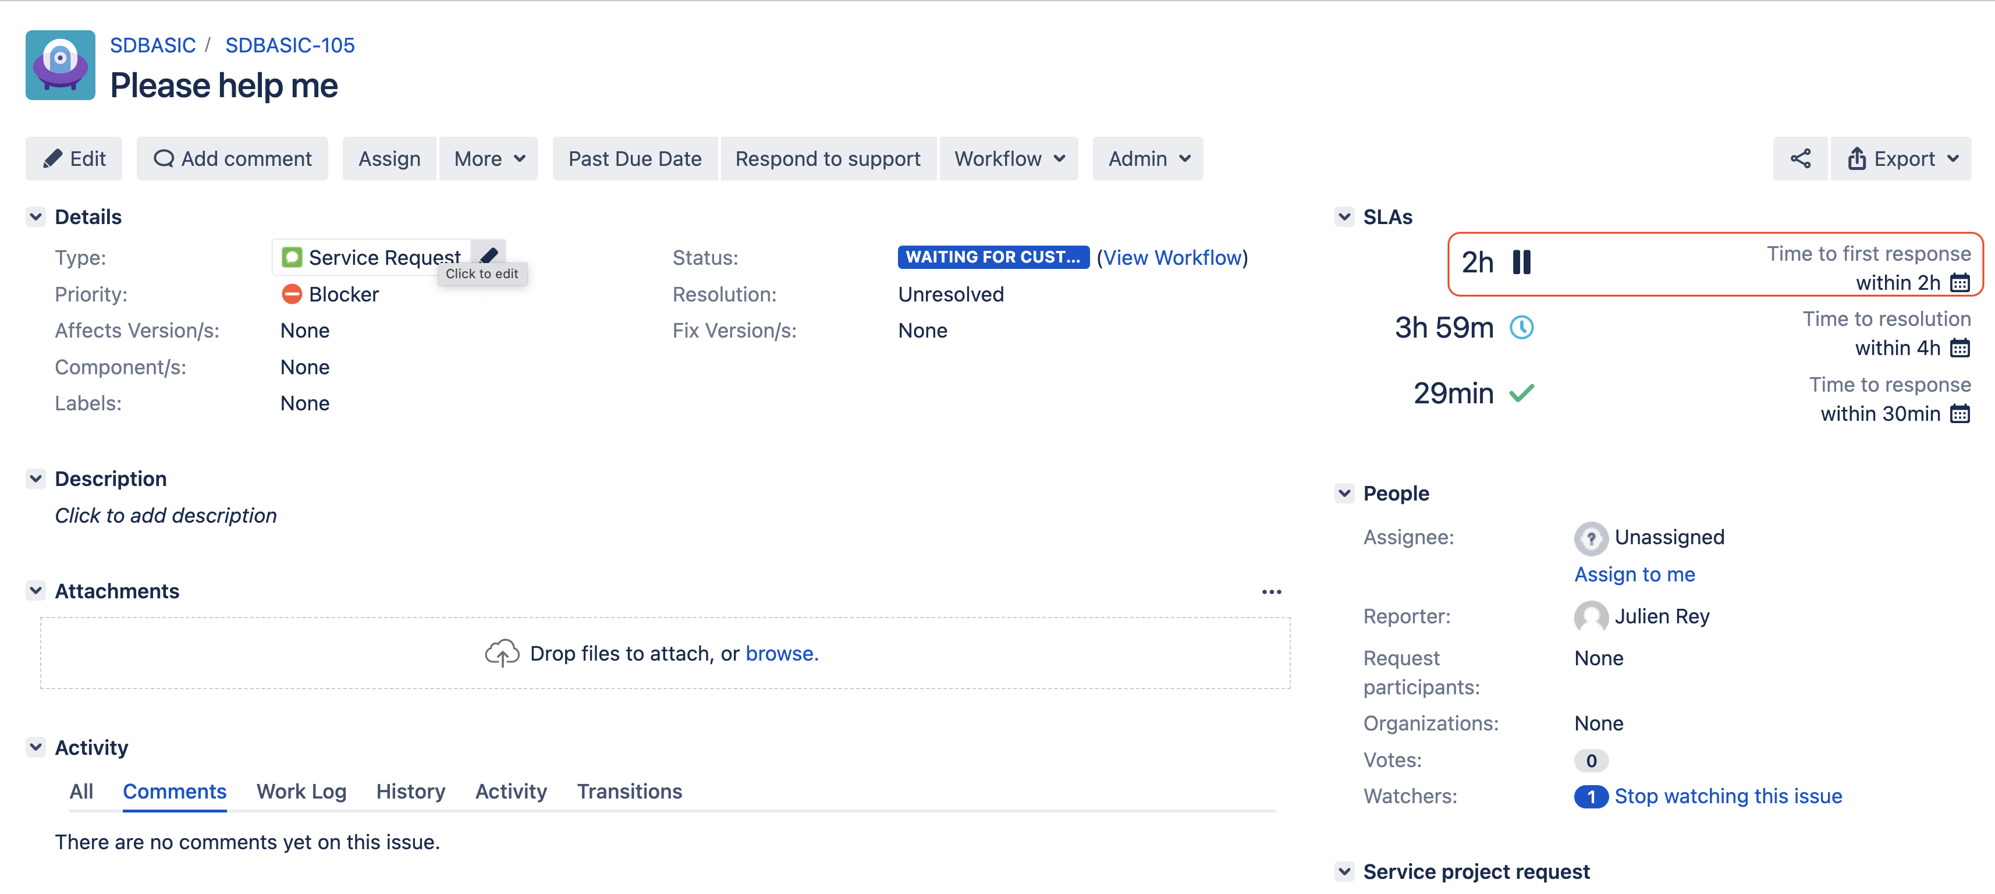
Task: Switch to the History tab
Action: 410,792
